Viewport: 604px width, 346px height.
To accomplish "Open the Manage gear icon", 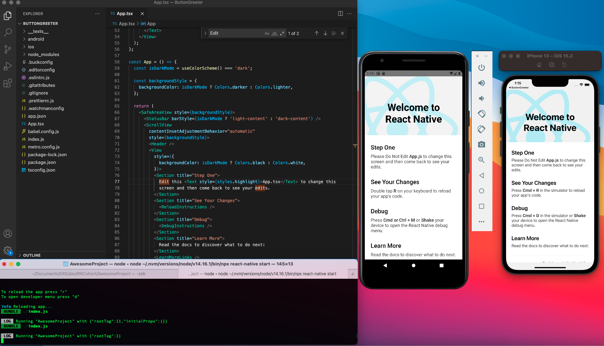I will tap(8, 250).
